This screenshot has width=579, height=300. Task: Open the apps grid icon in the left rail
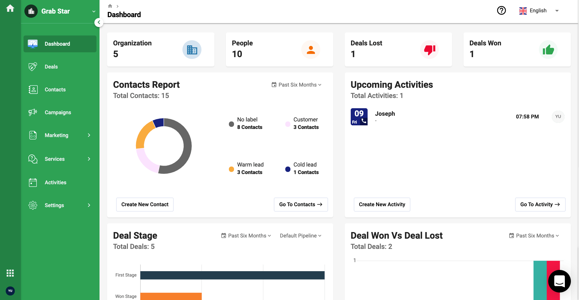click(10, 273)
